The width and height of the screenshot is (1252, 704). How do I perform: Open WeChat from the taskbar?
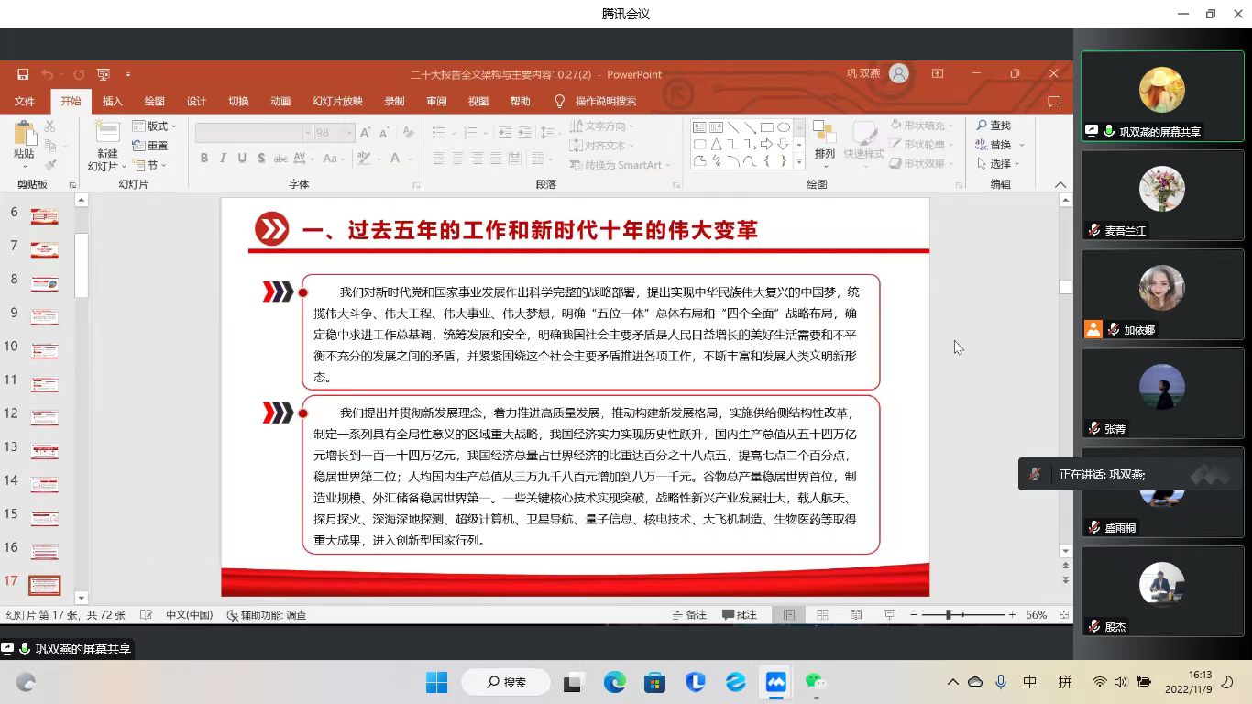[x=814, y=682]
